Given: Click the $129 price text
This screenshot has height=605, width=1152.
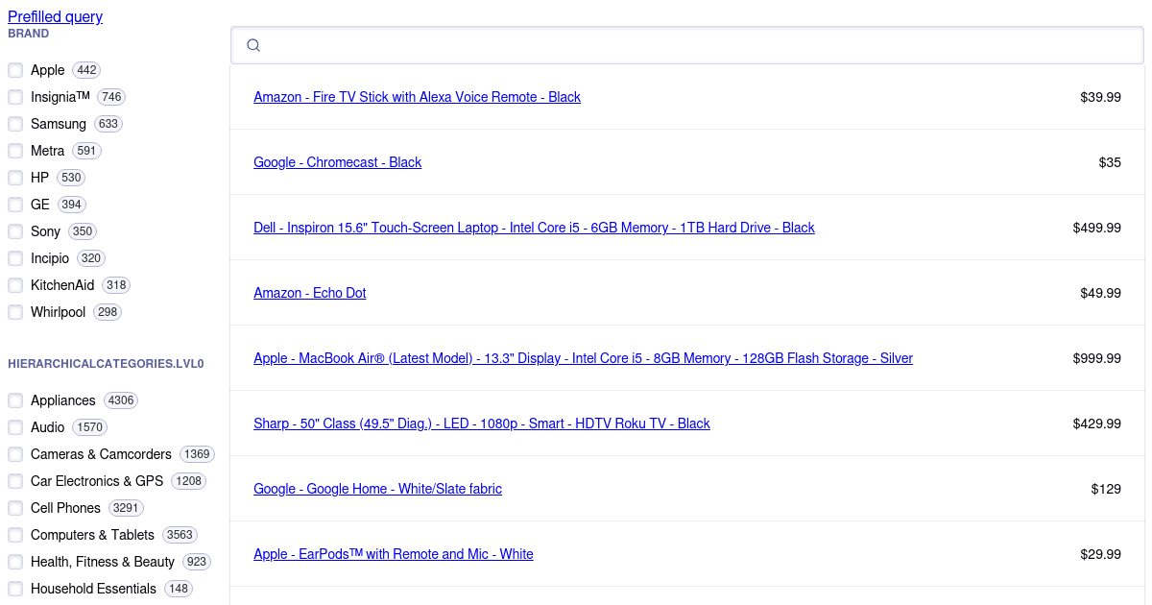Looking at the screenshot, I should 1106,489.
